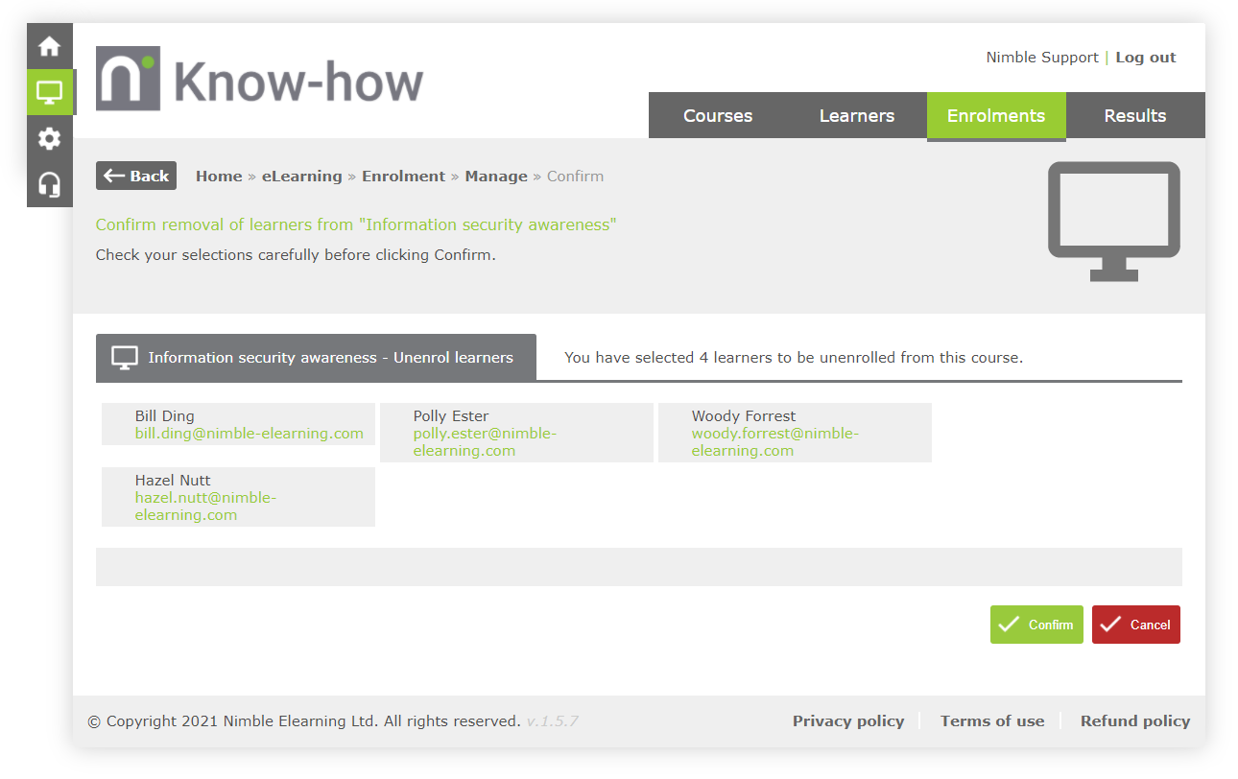Cancel the unenrolment with red button
Image resolution: width=1238 pixels, height=779 pixels.
coord(1135,625)
